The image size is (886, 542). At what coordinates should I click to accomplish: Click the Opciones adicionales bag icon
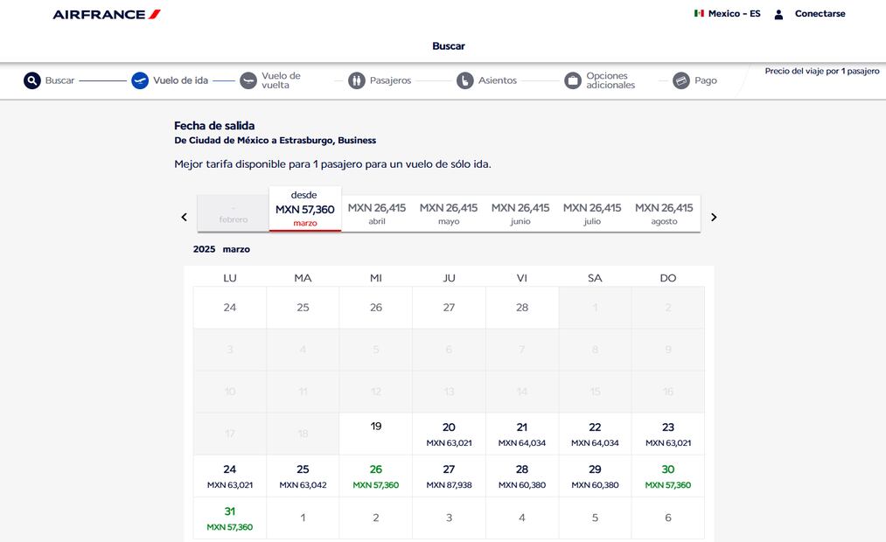point(573,80)
